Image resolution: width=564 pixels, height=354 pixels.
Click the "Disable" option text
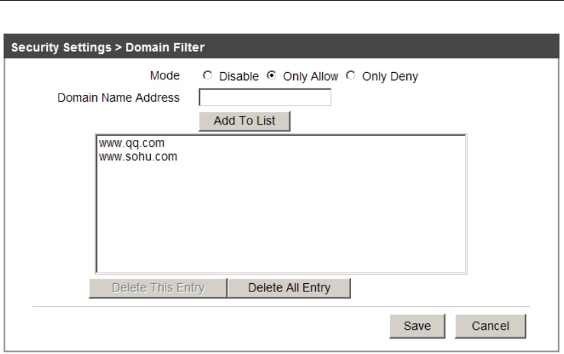(x=239, y=77)
